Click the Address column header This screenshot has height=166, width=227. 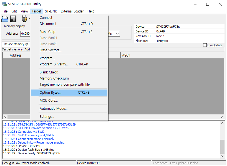pyautogui.click(x=16, y=55)
